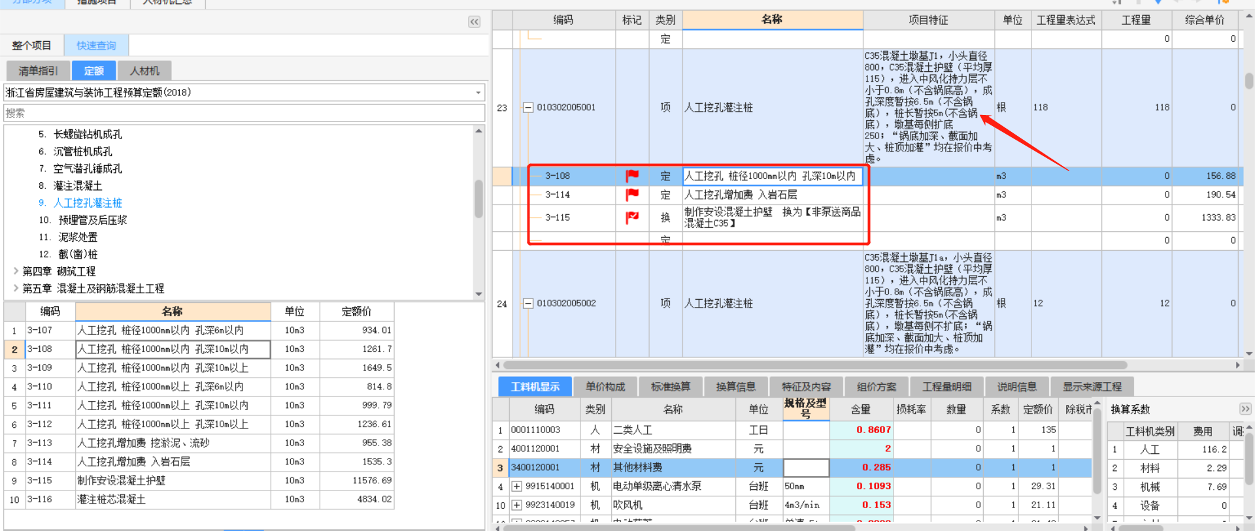The image size is (1255, 531).
Task: Switch to 工程量明细 tab
Action: coord(947,387)
